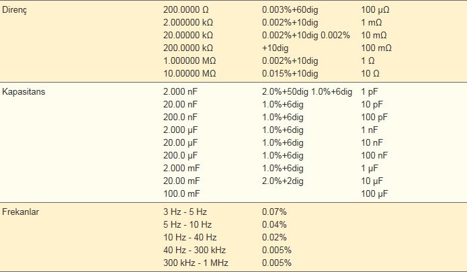Click the 3 Hz - 5 Hz frequency range
The height and width of the screenshot is (272, 467).
click(x=185, y=212)
